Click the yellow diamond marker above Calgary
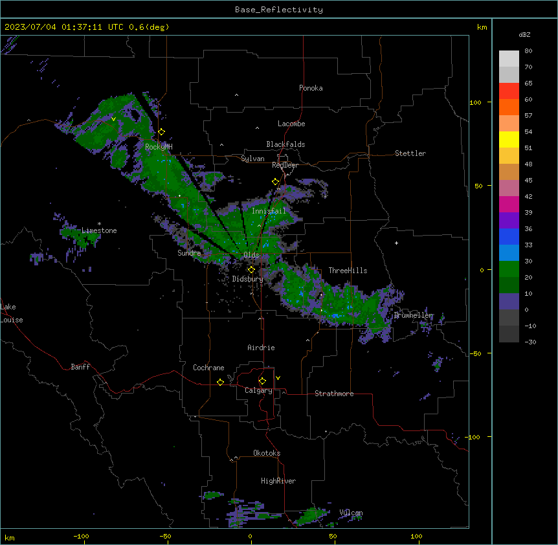The width and height of the screenshot is (558, 545). point(262,381)
